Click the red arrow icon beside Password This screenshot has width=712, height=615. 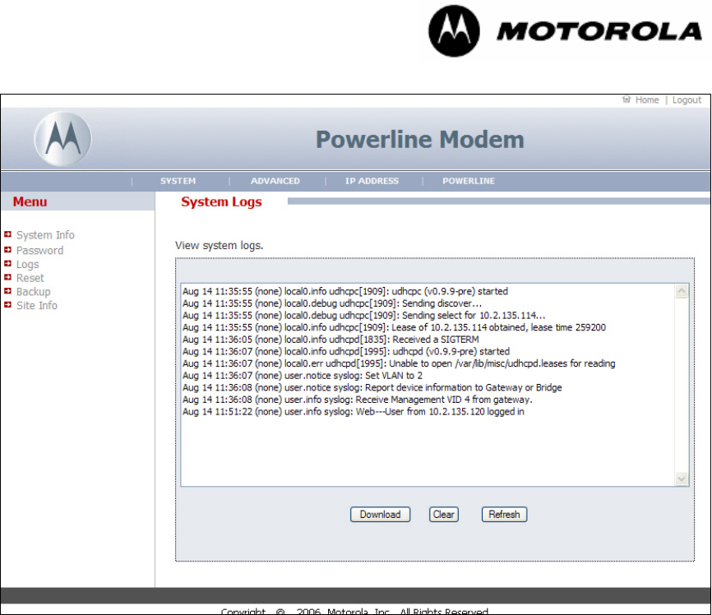coord(7,250)
